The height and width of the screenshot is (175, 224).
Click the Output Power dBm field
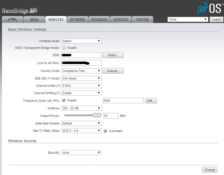(111, 116)
